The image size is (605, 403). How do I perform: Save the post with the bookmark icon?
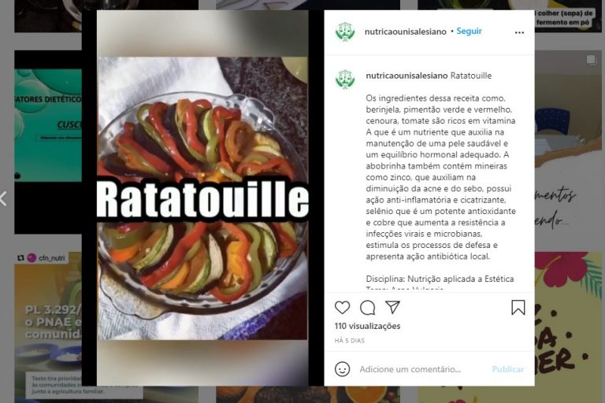[518, 307]
